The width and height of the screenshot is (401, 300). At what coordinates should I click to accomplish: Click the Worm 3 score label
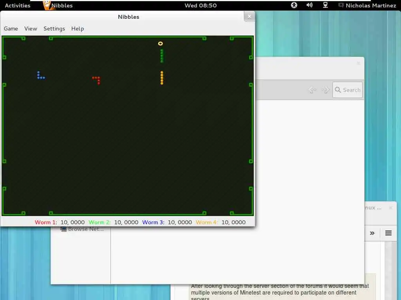153,222
